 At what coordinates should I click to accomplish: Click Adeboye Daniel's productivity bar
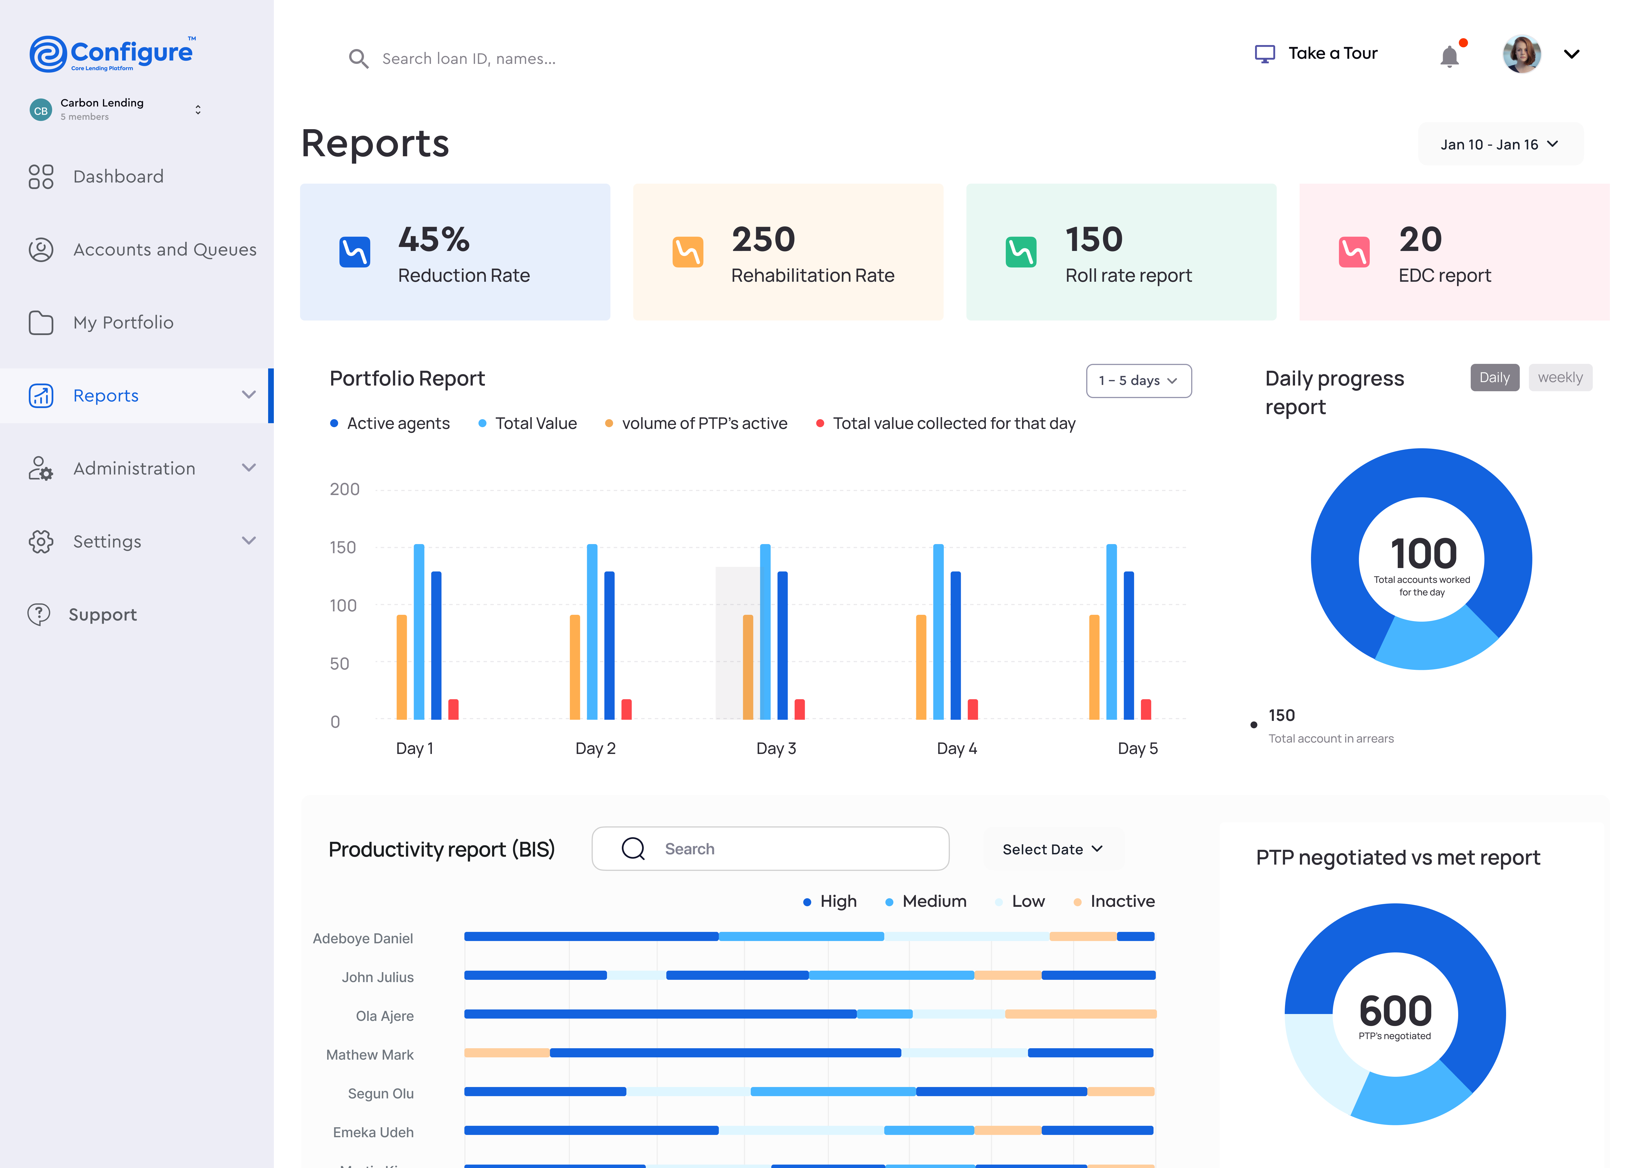click(x=809, y=936)
